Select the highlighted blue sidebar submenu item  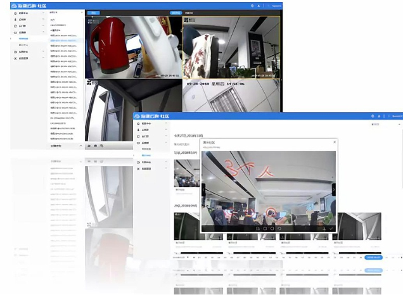click(23, 39)
